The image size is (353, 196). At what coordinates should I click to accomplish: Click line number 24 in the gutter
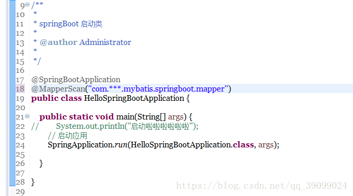pos(20,145)
